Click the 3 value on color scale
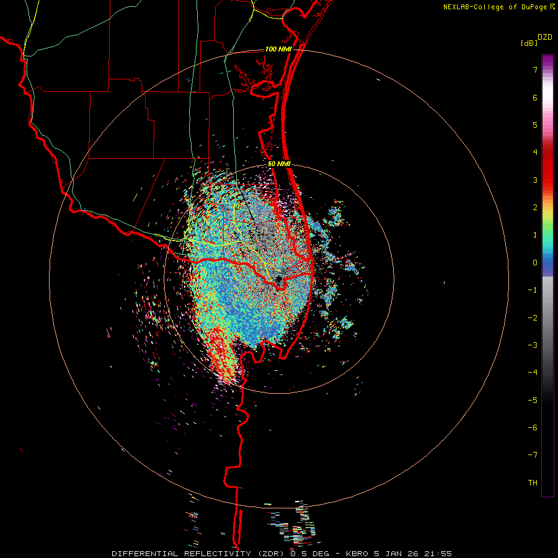Image resolution: width=558 pixels, height=558 pixels. click(535, 180)
